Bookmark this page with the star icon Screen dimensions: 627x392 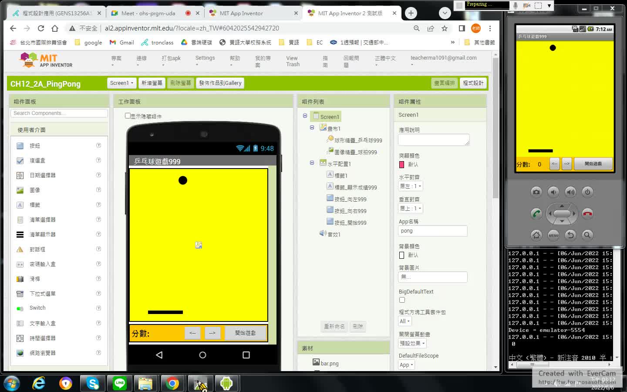click(x=444, y=28)
